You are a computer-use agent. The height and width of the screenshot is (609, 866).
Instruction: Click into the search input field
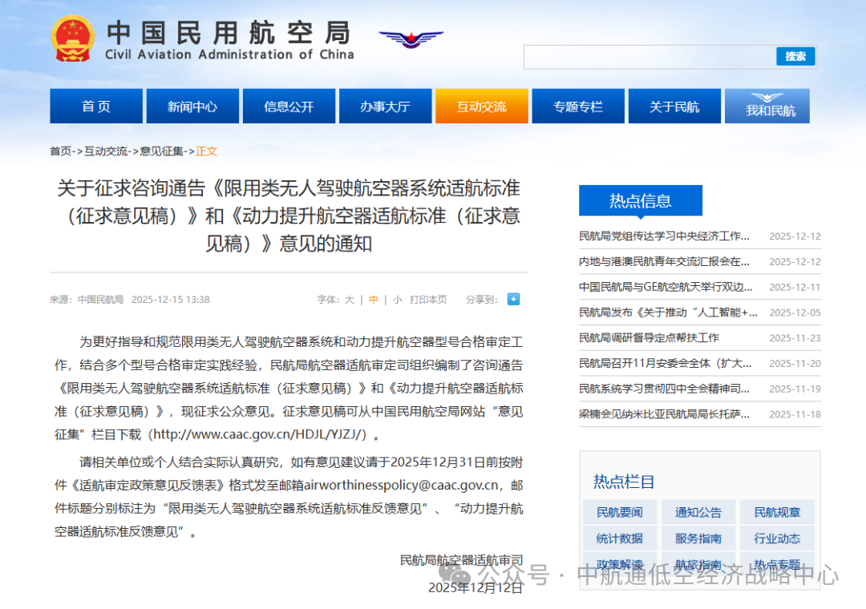point(649,57)
